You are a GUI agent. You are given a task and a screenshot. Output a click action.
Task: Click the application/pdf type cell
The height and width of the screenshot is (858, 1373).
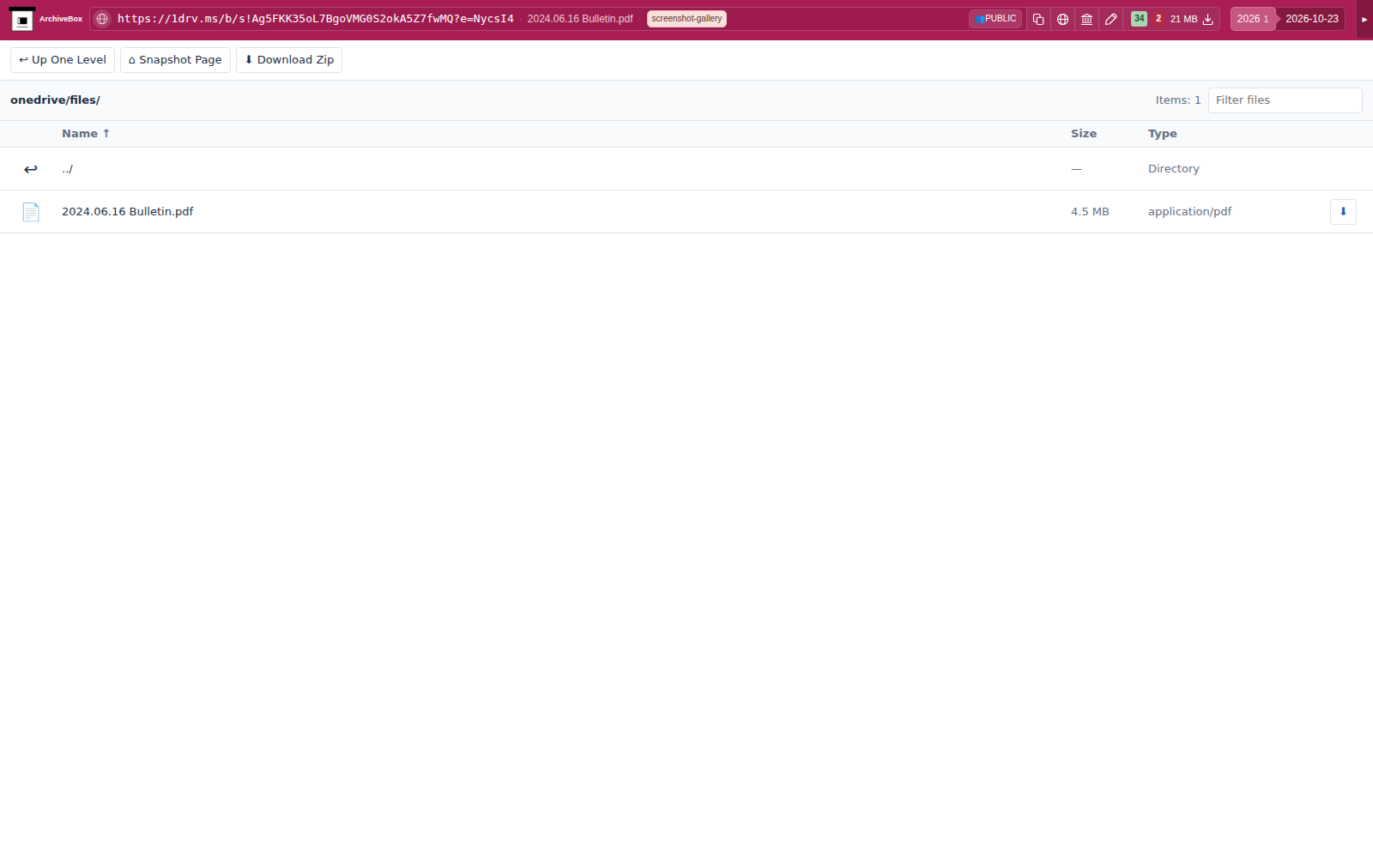click(x=1189, y=212)
